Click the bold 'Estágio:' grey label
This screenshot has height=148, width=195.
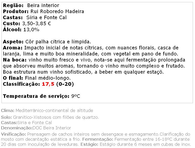[x=90, y=144]
